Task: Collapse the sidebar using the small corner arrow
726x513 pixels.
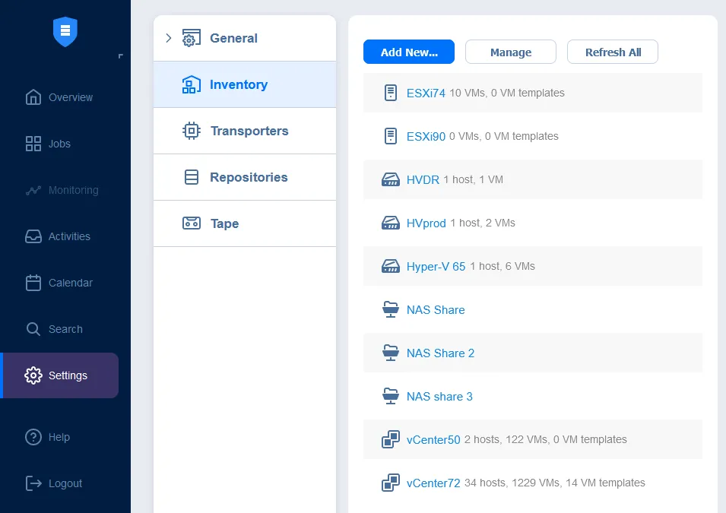Action: (x=120, y=56)
